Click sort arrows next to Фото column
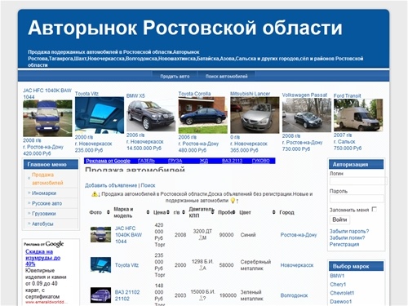The width and height of the screenshot is (408, 306). 108,212
